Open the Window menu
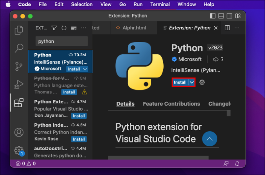Image resolution: width=265 pixels, height=175 pixels. pos(187,4)
